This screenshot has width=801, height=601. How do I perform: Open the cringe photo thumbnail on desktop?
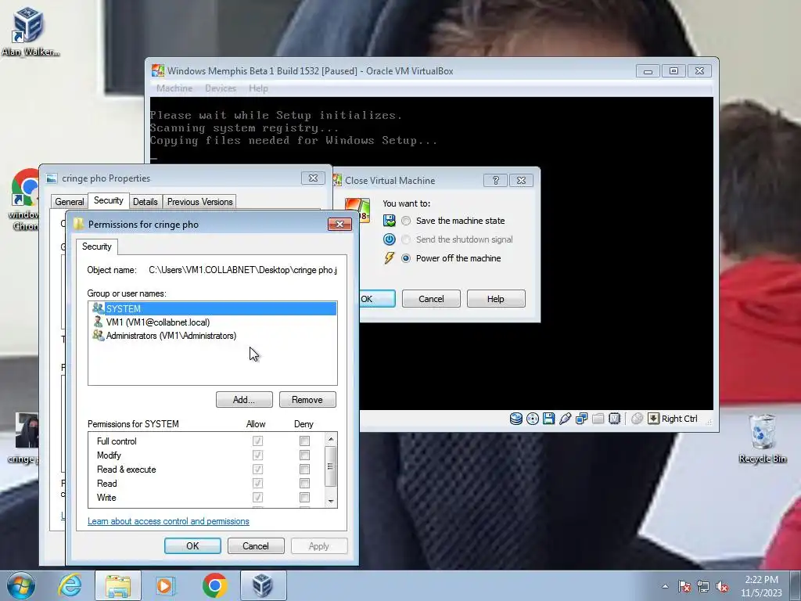(24, 437)
